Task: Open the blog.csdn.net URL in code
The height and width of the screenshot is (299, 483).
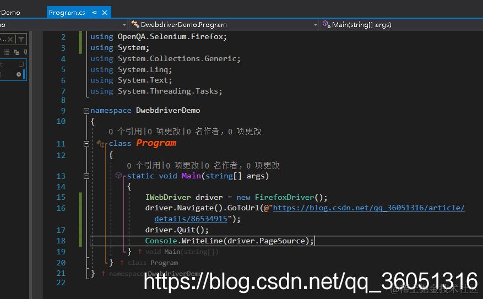Action: 368,208
